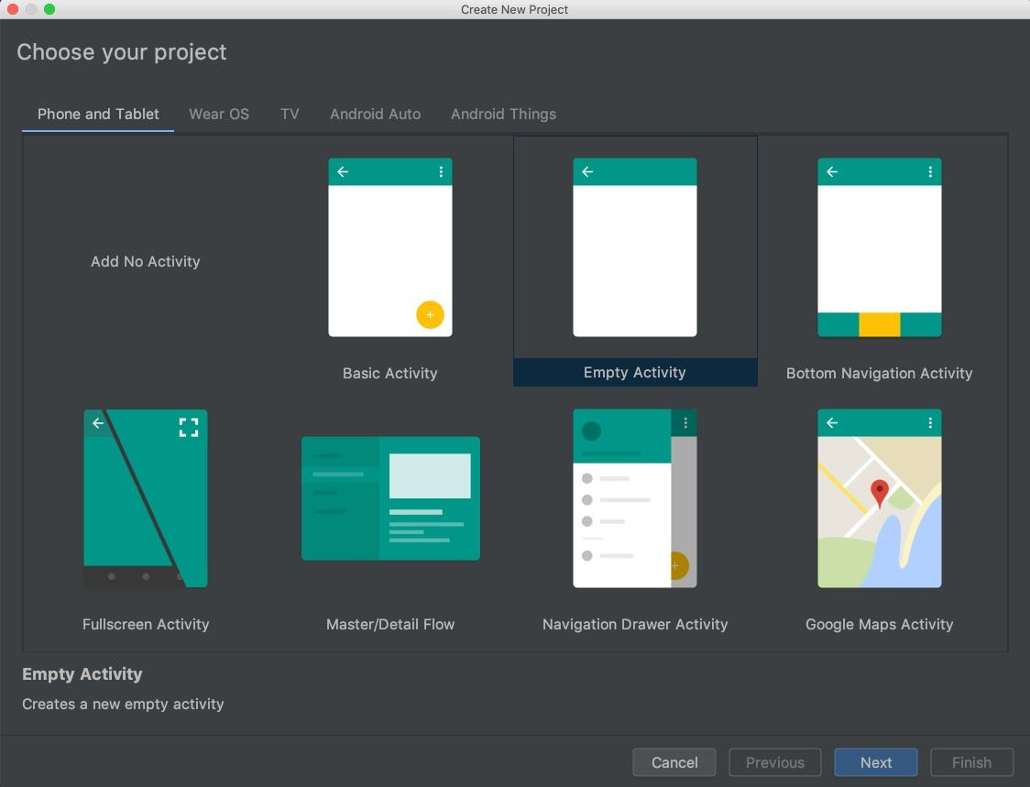Click the overflow dots in Google Maps preview
The height and width of the screenshot is (787, 1030).
click(930, 422)
